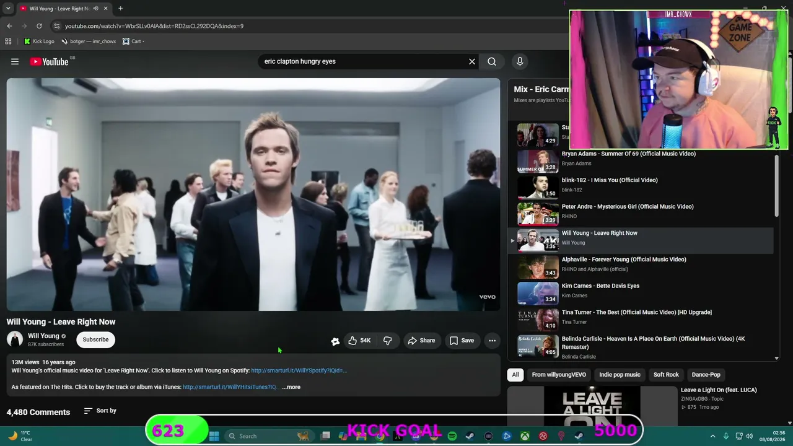Open the Leave a Light On thumbnail

point(592,406)
